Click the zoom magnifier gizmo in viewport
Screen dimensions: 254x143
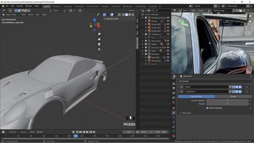99,34
